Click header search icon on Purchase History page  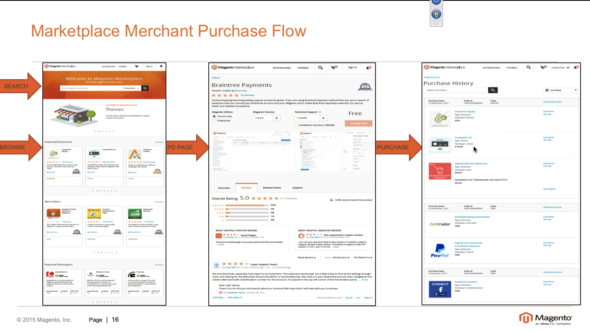click(528, 67)
